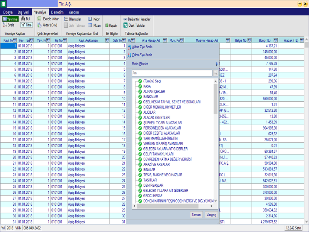The width and height of the screenshot is (309, 232).
Task: Toggle the Filtre funnel button
Action: coord(27,25)
